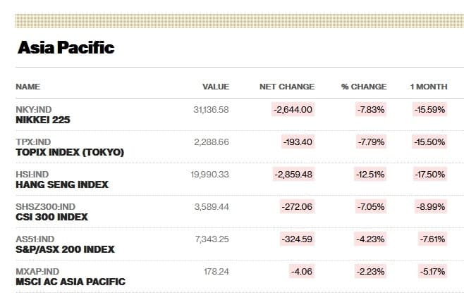This screenshot has width=464, height=307.
Task: Click the MSCI 1 month -5.17% cell
Action: [x=430, y=271]
